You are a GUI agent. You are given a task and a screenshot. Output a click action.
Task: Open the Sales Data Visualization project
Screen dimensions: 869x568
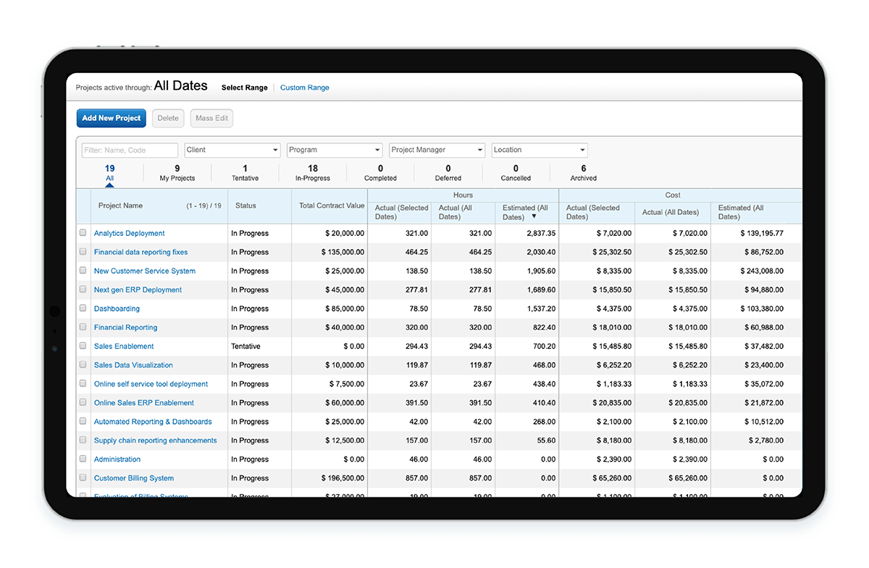tap(133, 365)
